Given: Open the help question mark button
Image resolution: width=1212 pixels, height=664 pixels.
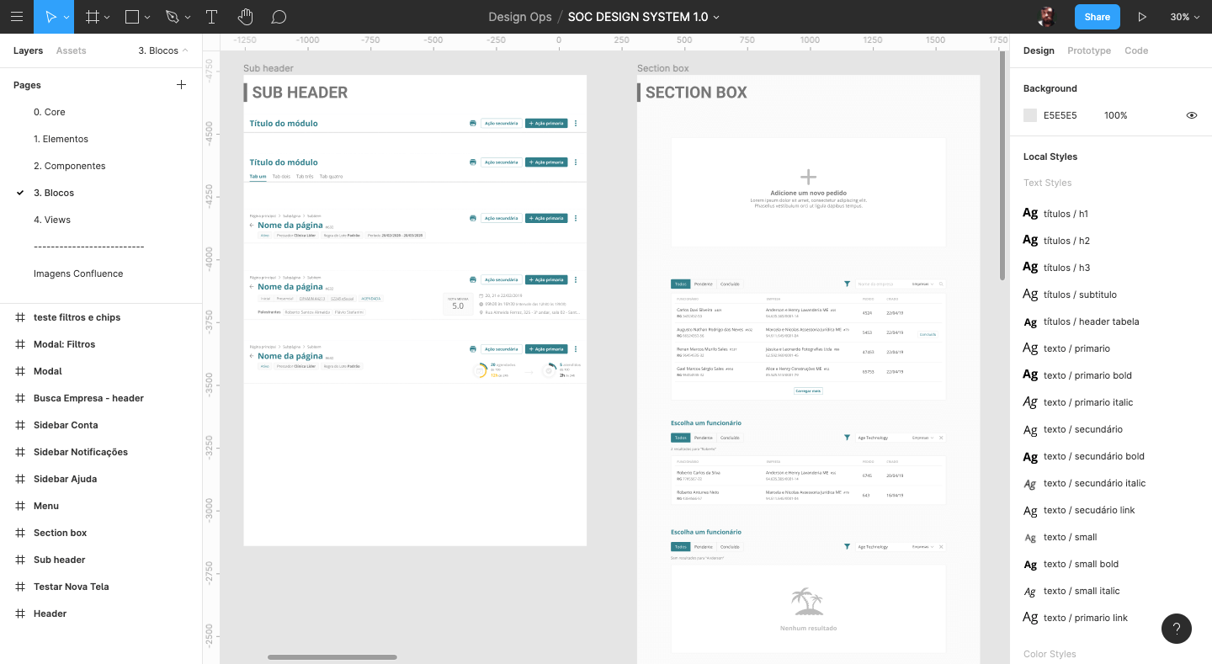Looking at the screenshot, I should (1177, 629).
